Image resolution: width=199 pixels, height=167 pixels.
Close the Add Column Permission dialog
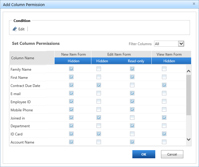point(194,4)
